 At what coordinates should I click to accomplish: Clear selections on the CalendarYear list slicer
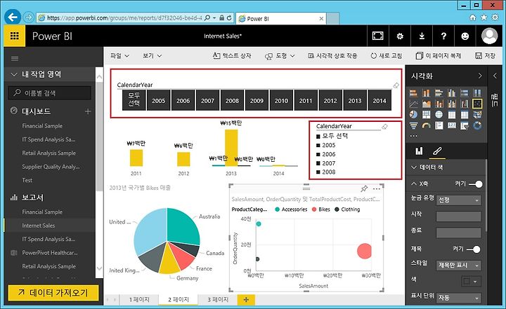coord(384,127)
